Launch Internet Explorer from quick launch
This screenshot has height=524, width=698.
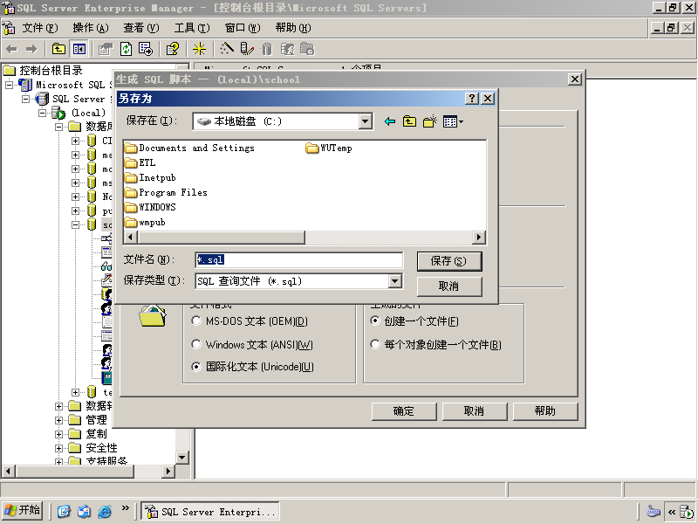tap(105, 511)
